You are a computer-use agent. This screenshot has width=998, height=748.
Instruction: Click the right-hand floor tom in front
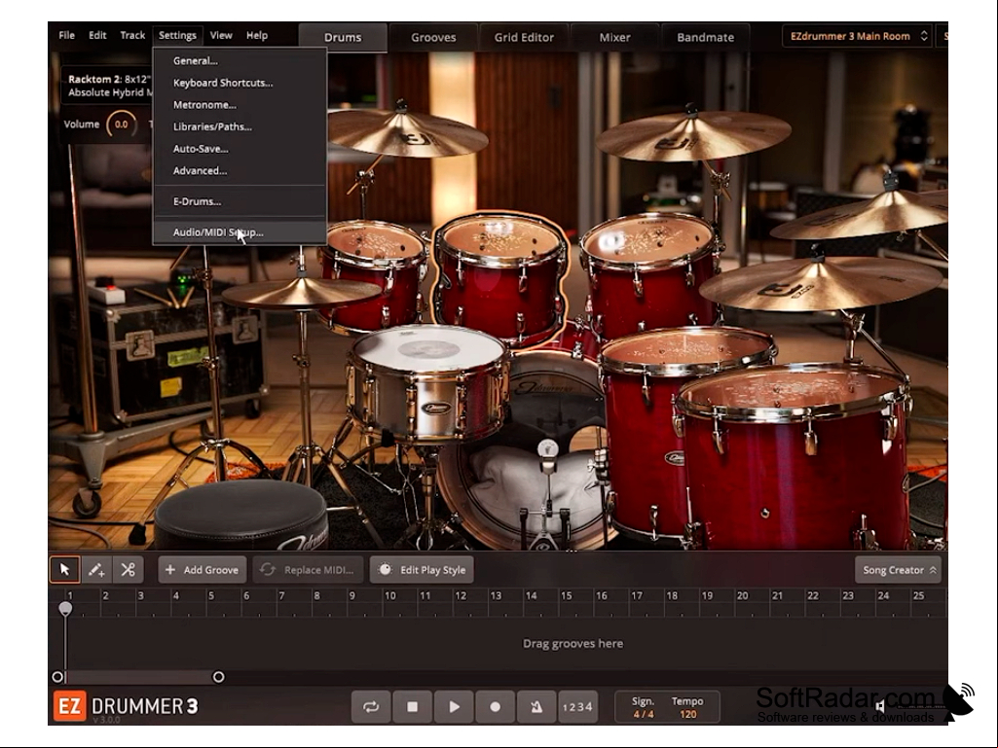pyautogui.click(x=795, y=455)
